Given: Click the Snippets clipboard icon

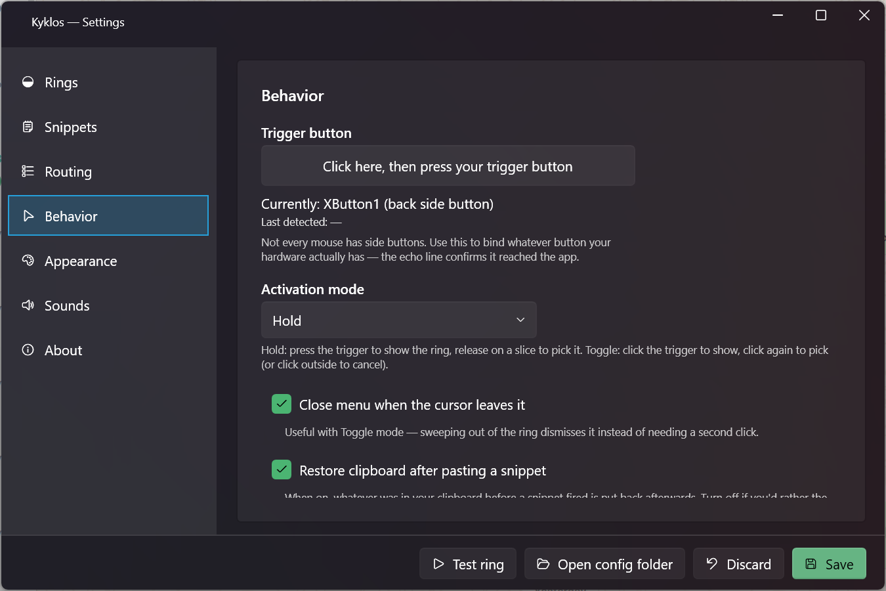Looking at the screenshot, I should point(28,127).
